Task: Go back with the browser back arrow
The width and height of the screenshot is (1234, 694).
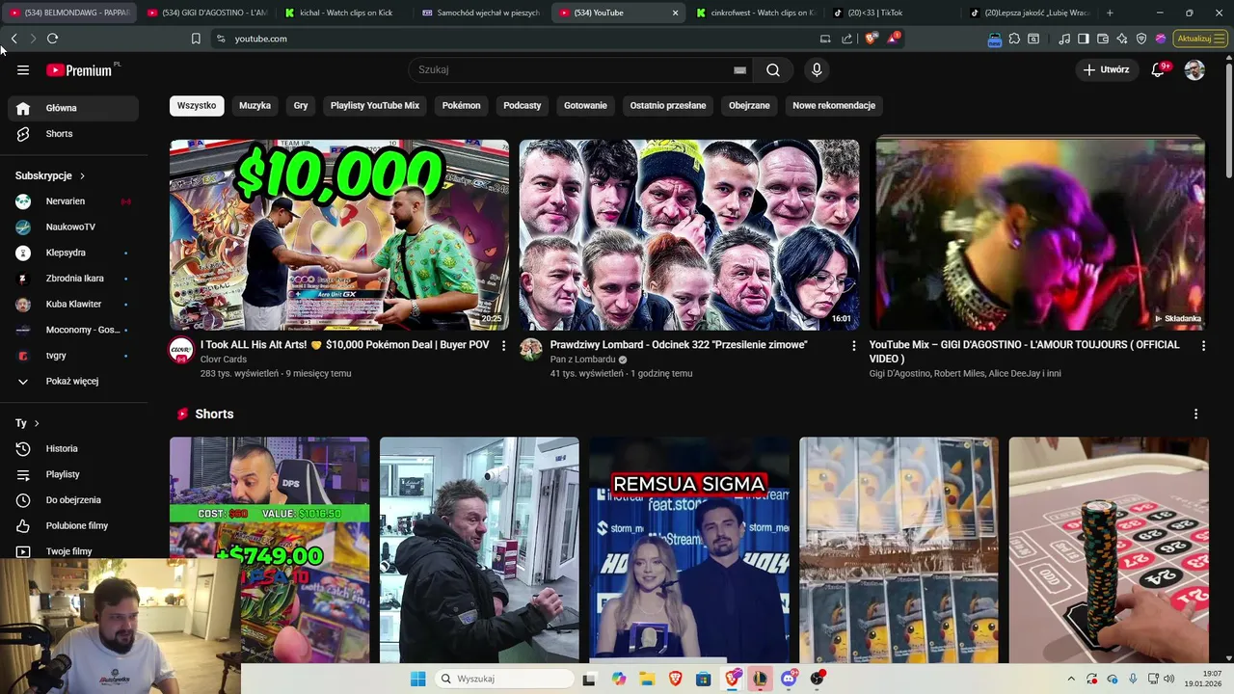Action: (13, 39)
